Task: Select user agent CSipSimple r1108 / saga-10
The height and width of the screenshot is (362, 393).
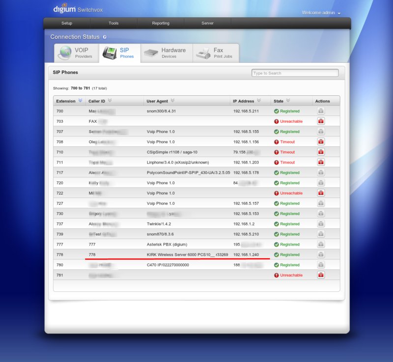Action: point(172,152)
